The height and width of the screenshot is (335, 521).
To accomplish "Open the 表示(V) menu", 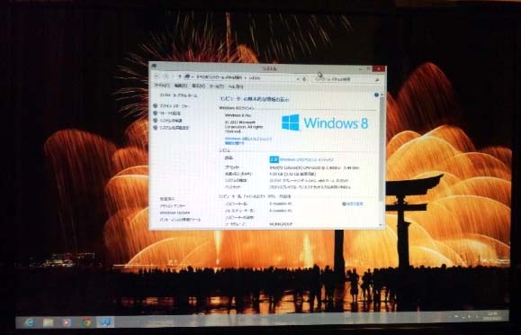I will click(x=198, y=86).
